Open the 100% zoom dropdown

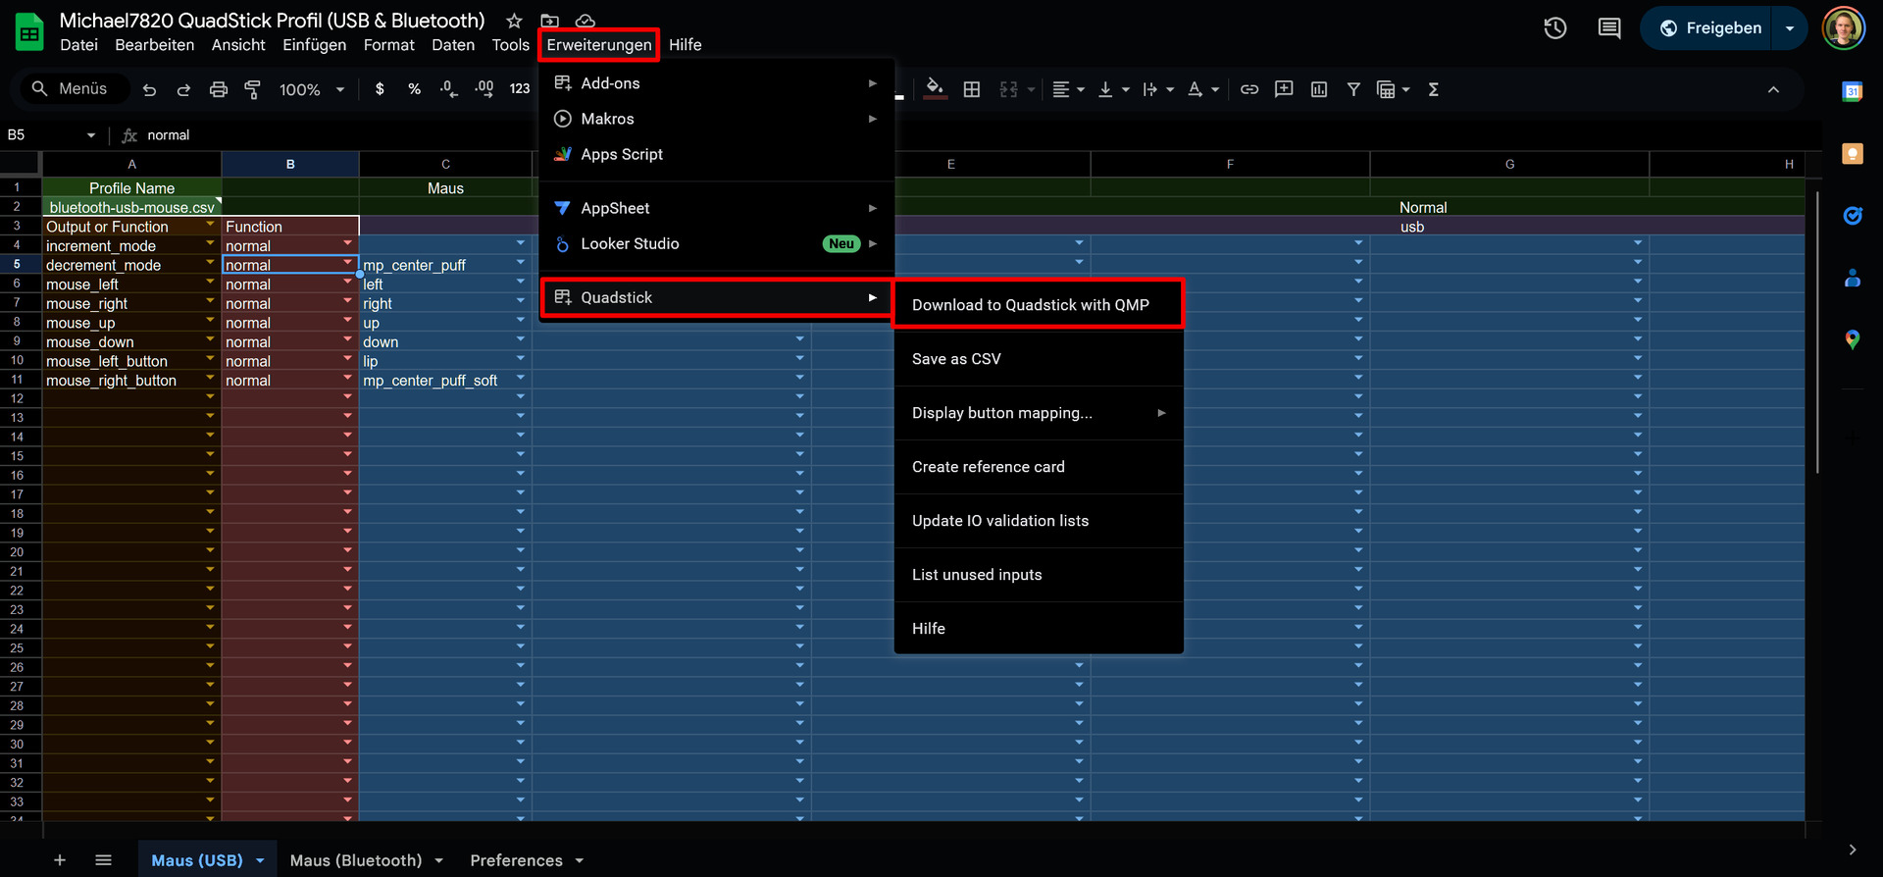(311, 89)
